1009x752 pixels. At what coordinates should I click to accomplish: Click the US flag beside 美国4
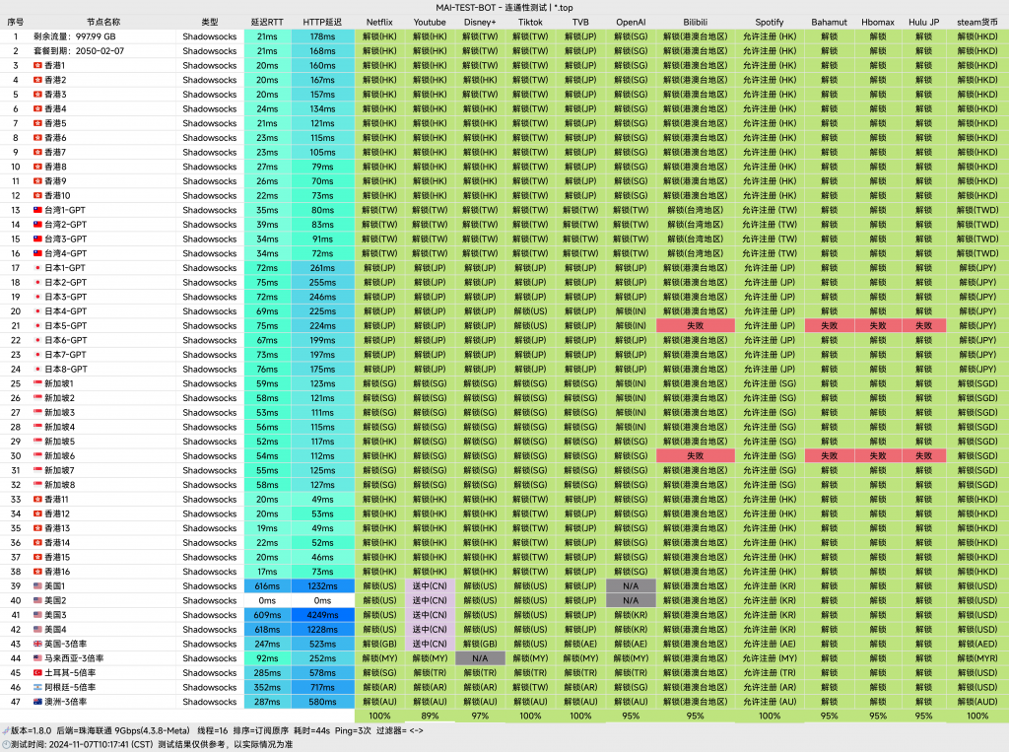click(37, 630)
